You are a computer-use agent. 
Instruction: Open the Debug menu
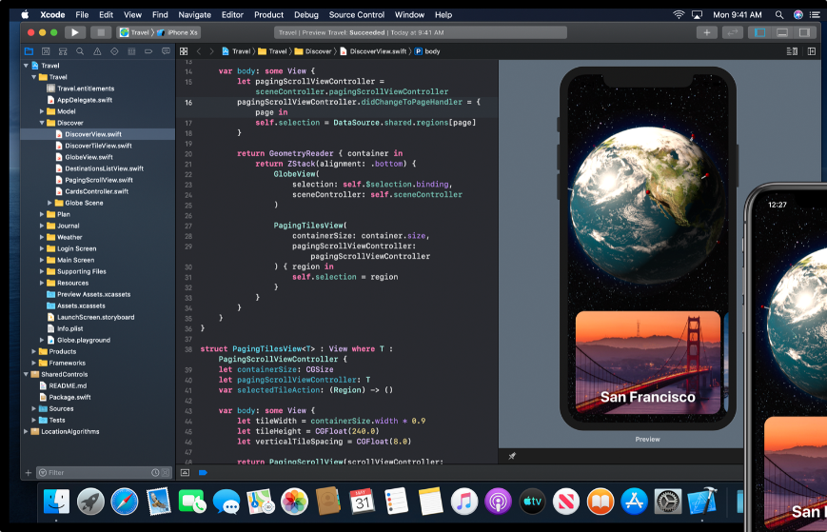click(x=305, y=15)
